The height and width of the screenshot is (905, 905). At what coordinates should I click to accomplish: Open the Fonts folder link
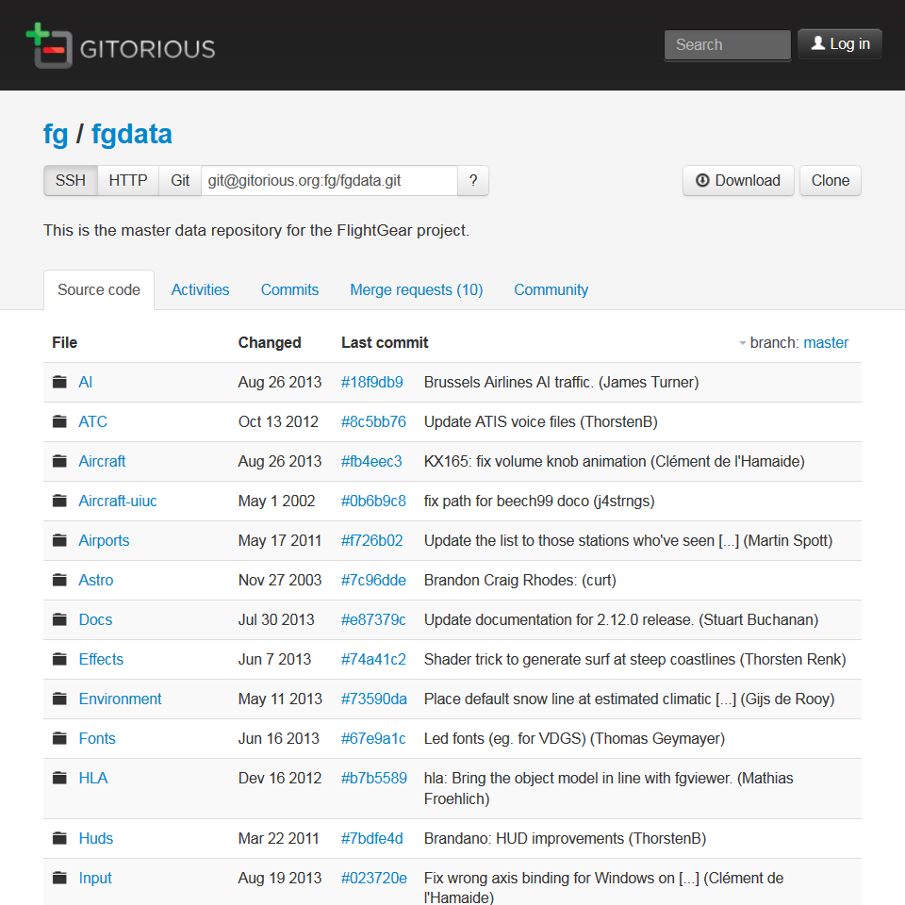[x=97, y=738]
